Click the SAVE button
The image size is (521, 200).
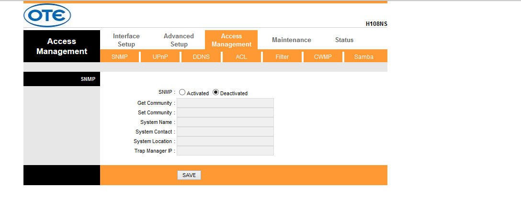click(189, 175)
